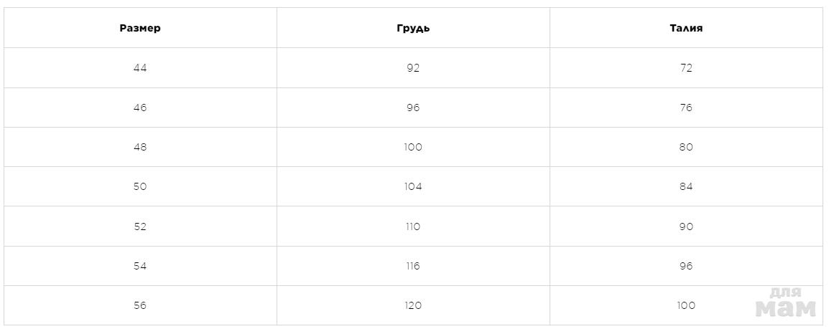Click chest value 104
829x329 pixels.
413,186
